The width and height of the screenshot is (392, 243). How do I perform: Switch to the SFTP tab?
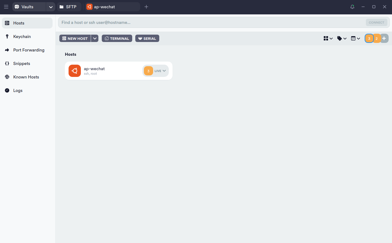point(69,7)
